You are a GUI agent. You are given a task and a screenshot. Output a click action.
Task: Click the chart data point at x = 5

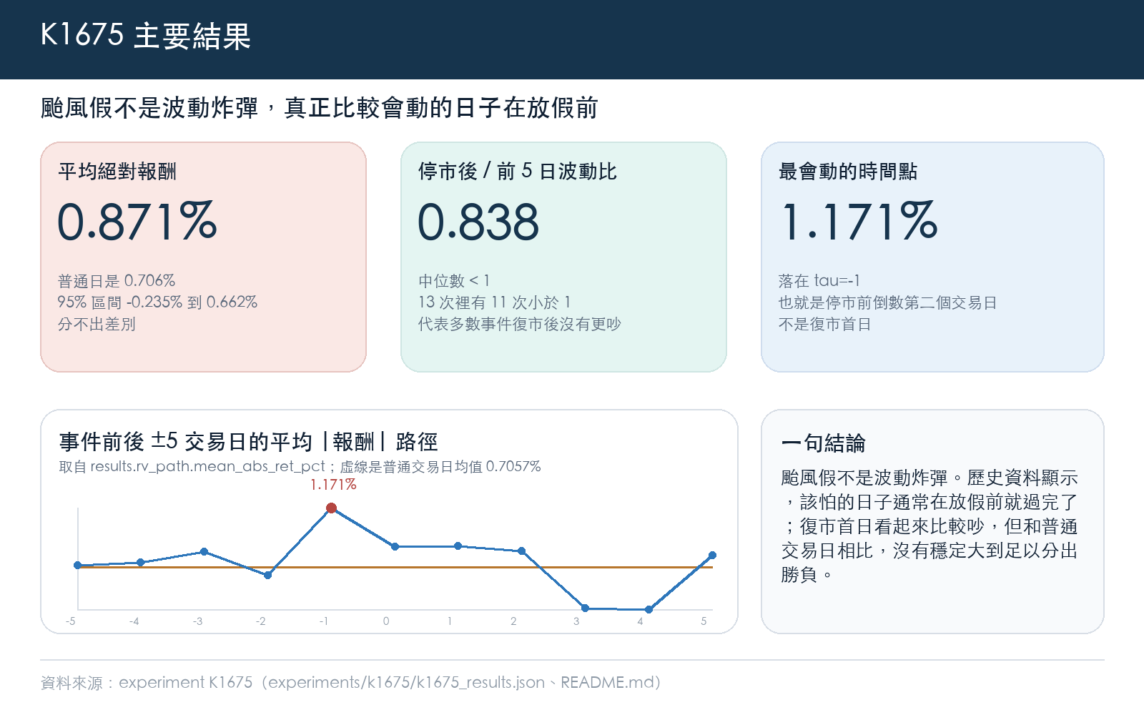(712, 555)
